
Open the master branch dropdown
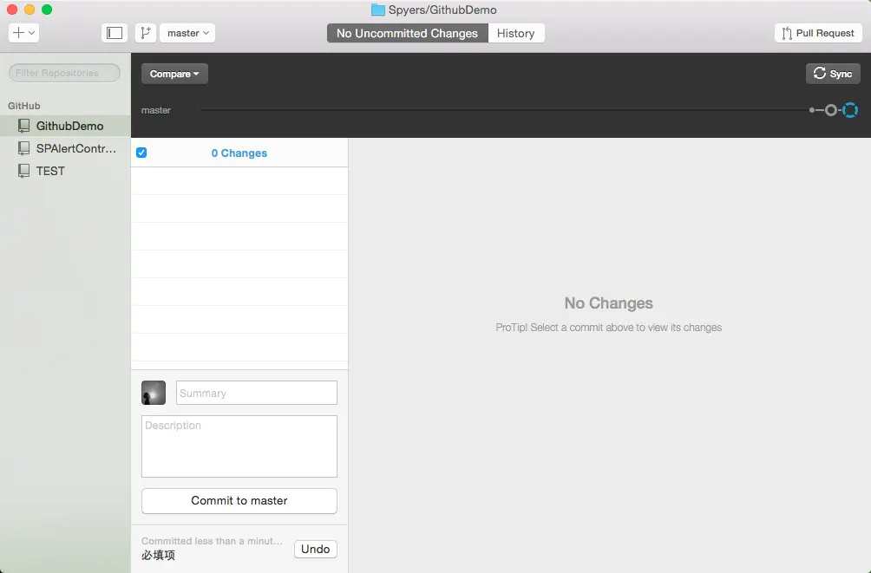pyautogui.click(x=187, y=33)
